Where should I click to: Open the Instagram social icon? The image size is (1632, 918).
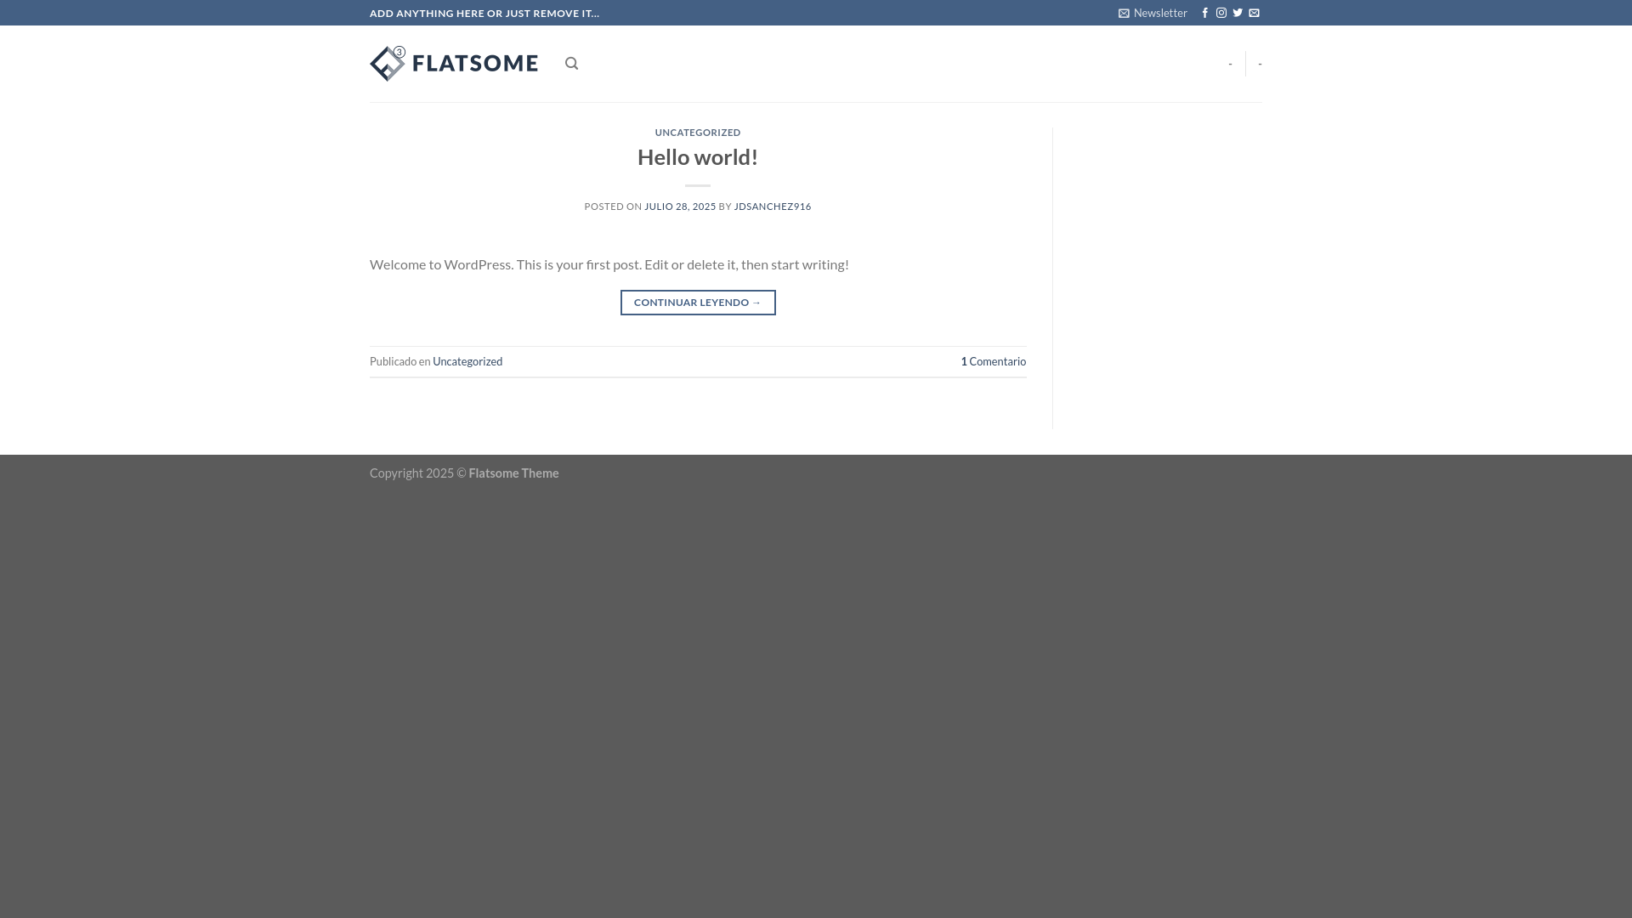point(1221,13)
